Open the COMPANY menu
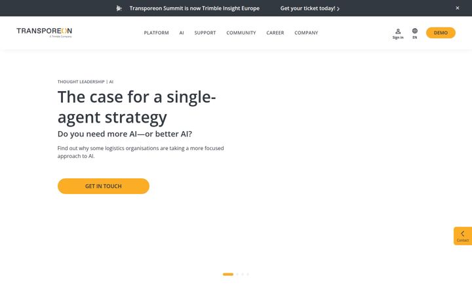The width and height of the screenshot is (472, 295). 306,33
